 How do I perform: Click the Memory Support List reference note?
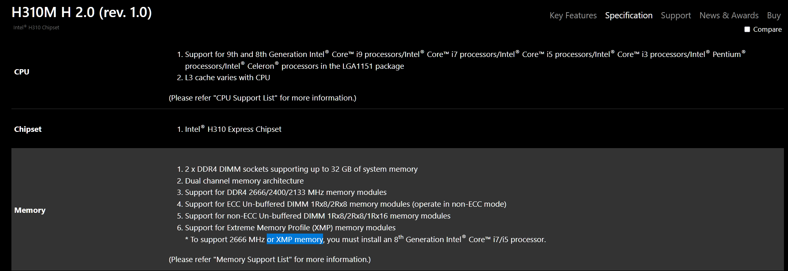[270, 259]
